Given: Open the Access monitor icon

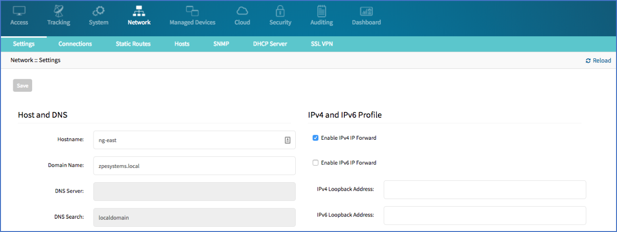Looking at the screenshot, I should coord(19,11).
